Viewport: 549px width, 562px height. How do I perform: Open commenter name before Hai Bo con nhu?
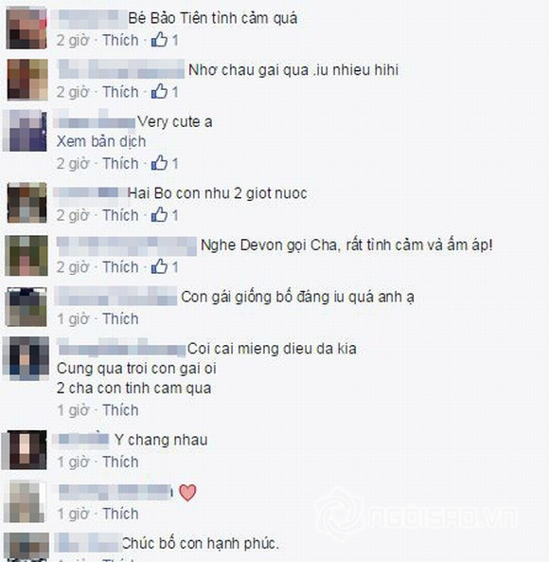click(91, 192)
